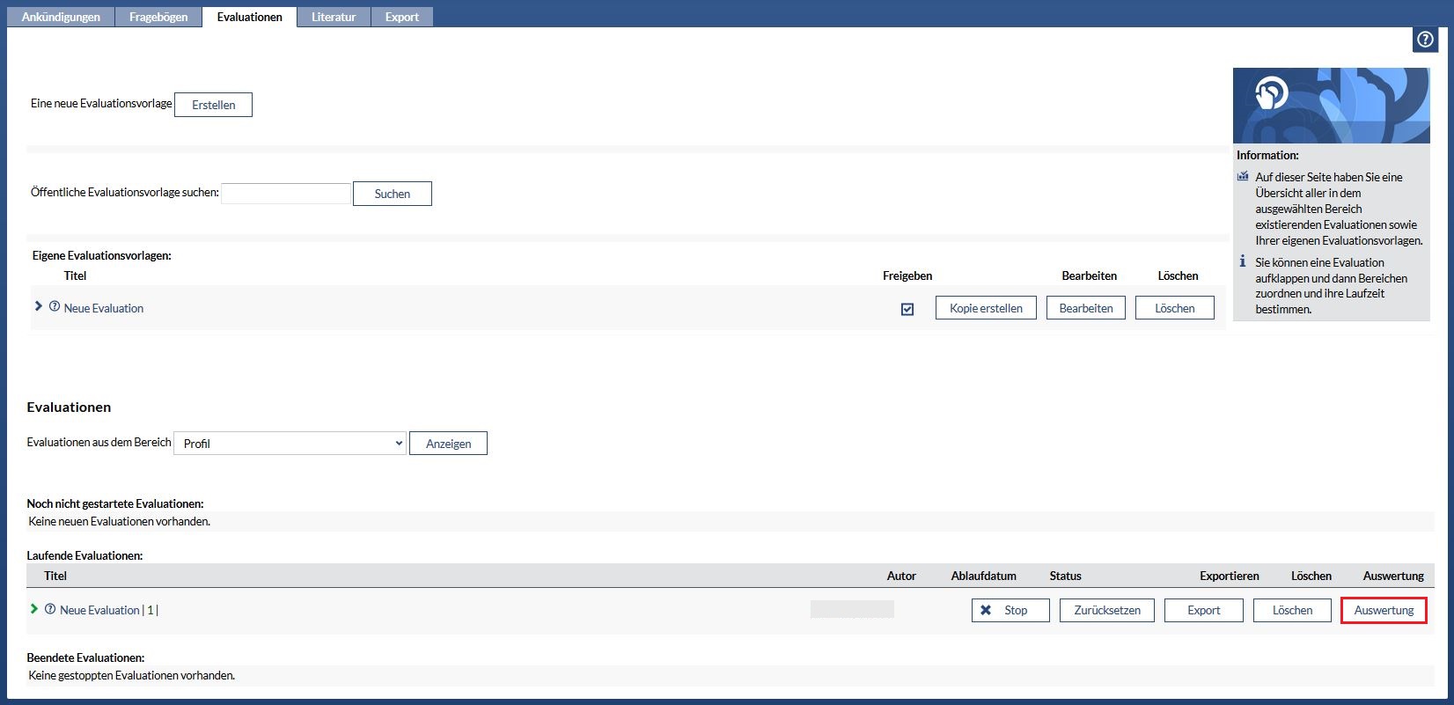Expand the Neue Evaluation template row arrow
The image size is (1454, 705).
[x=38, y=306]
